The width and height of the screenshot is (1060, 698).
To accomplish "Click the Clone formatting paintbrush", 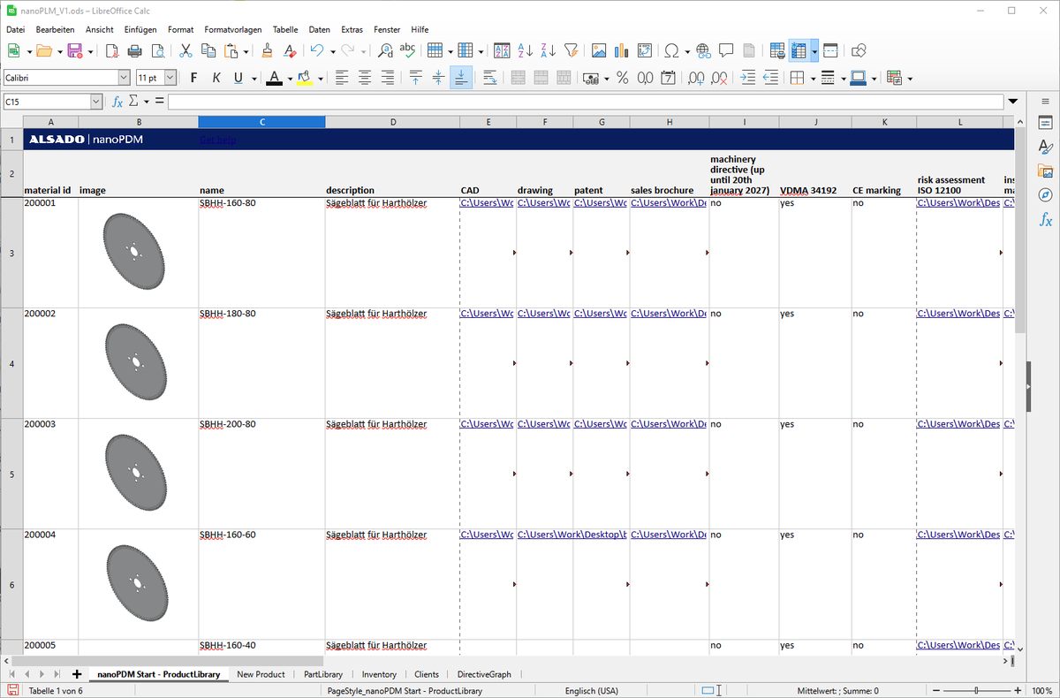I will (268, 51).
